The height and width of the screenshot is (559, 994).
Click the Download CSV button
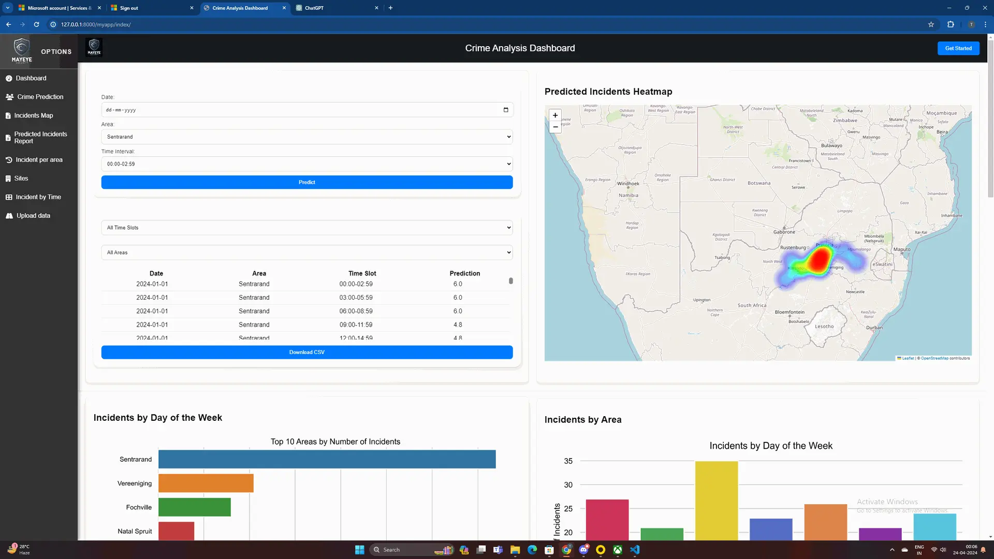(x=306, y=352)
